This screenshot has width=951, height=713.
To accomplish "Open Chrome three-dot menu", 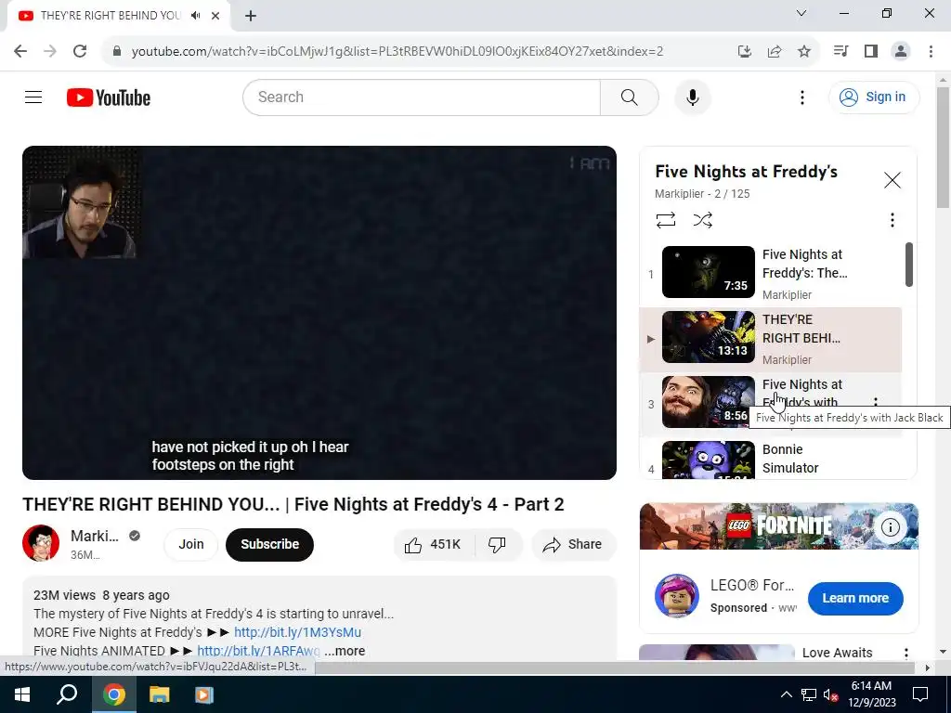I will (931, 51).
